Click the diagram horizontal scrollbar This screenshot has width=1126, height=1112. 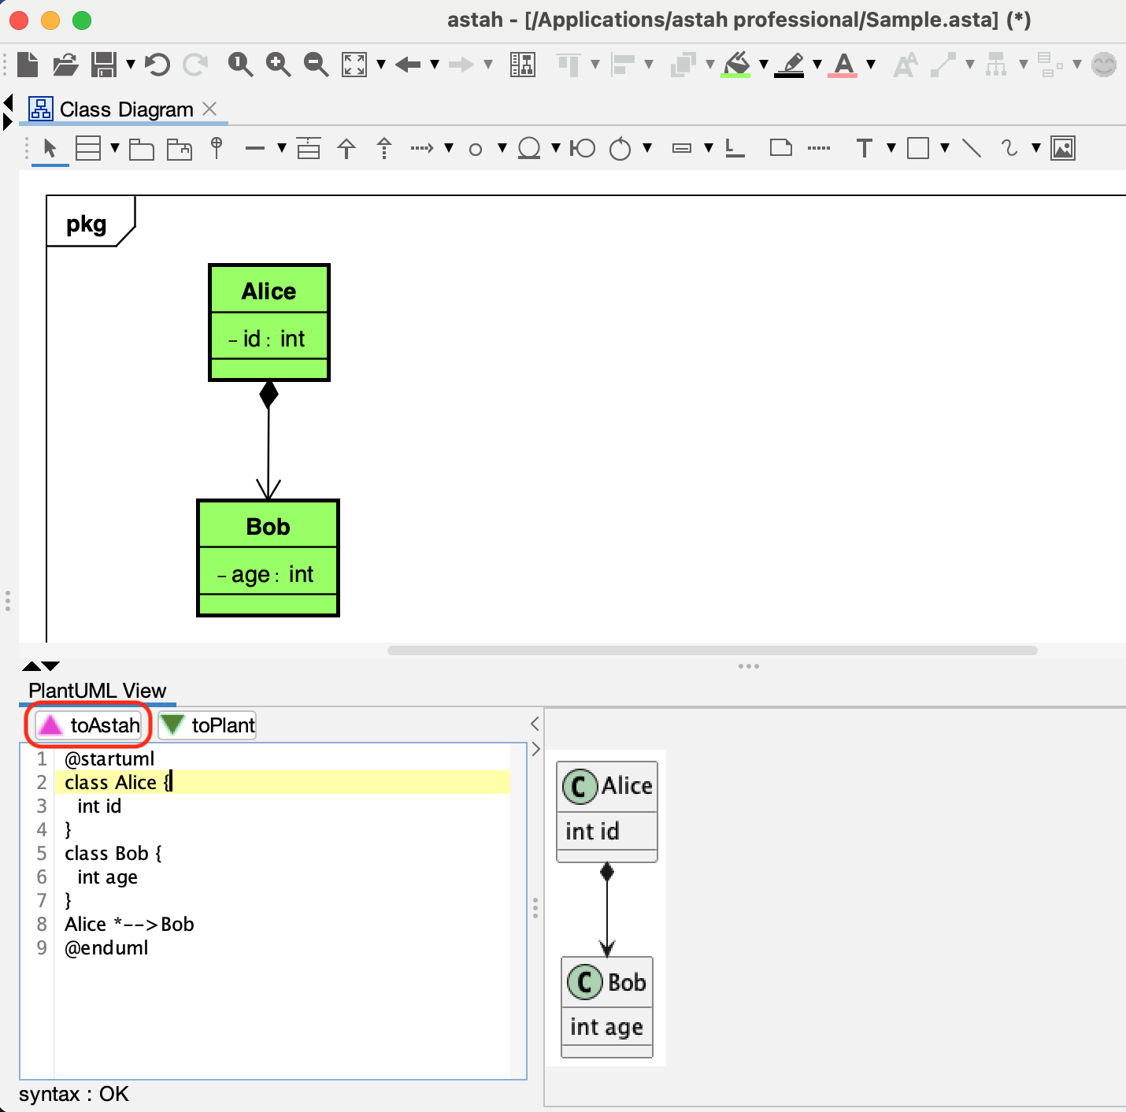712,651
